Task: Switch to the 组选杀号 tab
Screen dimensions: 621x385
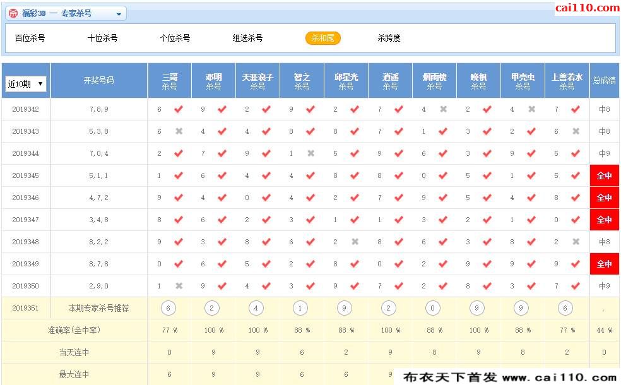Action: point(247,38)
